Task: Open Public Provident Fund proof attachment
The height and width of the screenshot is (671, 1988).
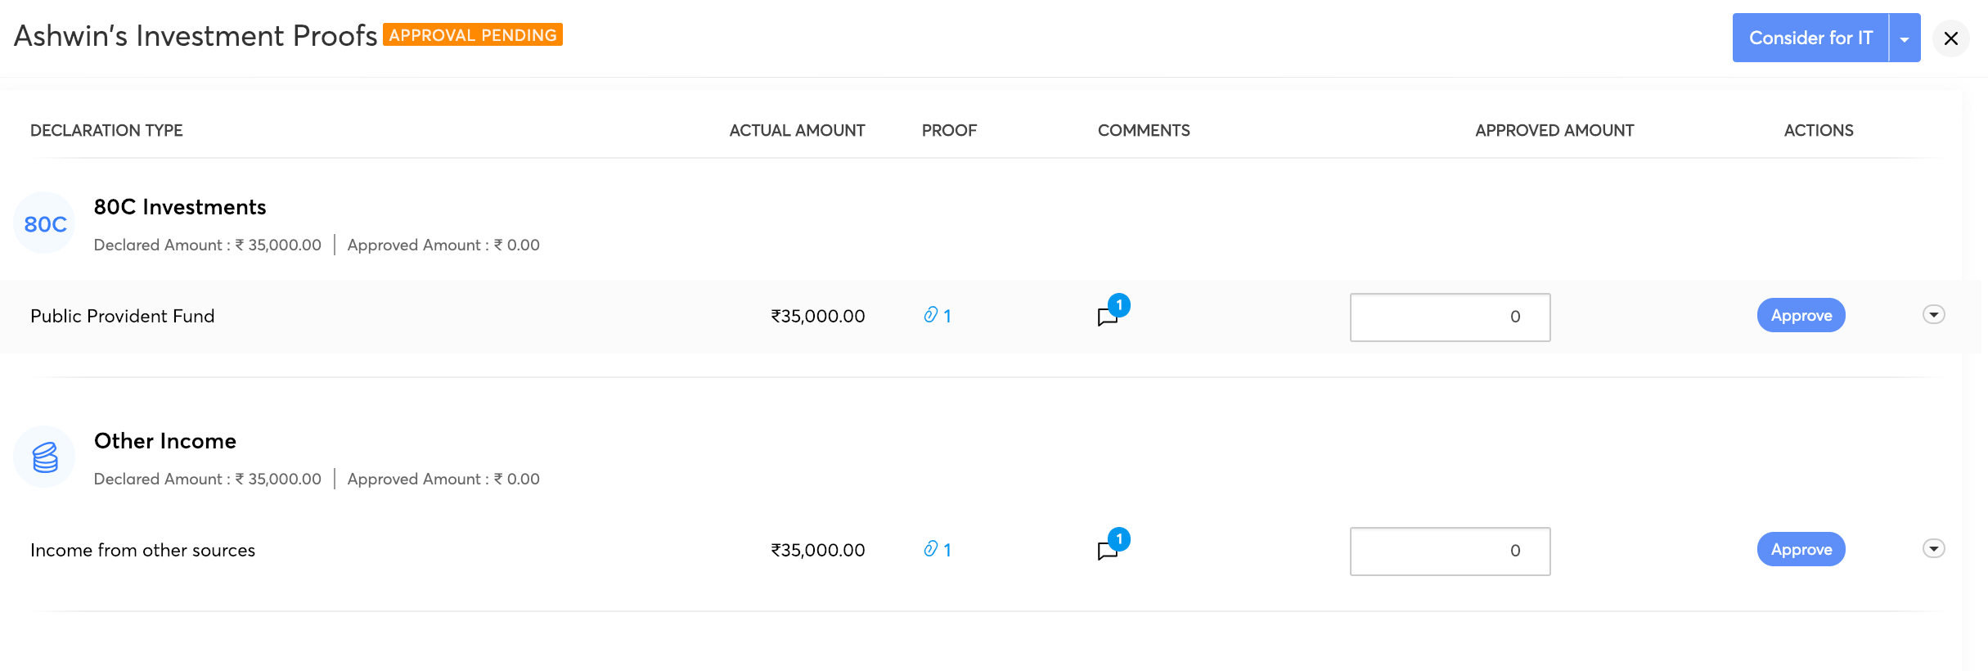Action: click(937, 316)
